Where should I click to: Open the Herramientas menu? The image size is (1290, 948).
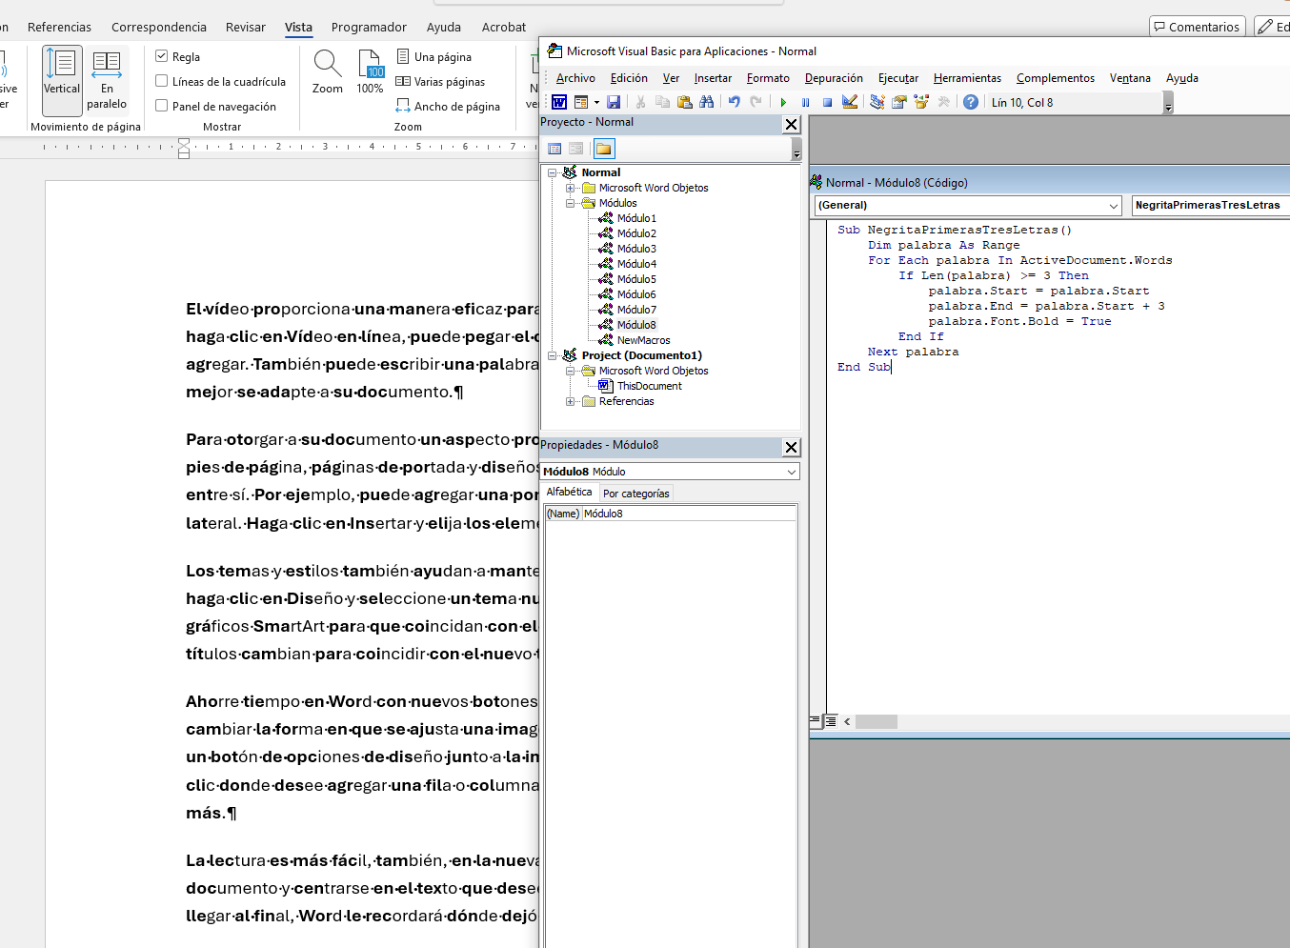click(967, 78)
